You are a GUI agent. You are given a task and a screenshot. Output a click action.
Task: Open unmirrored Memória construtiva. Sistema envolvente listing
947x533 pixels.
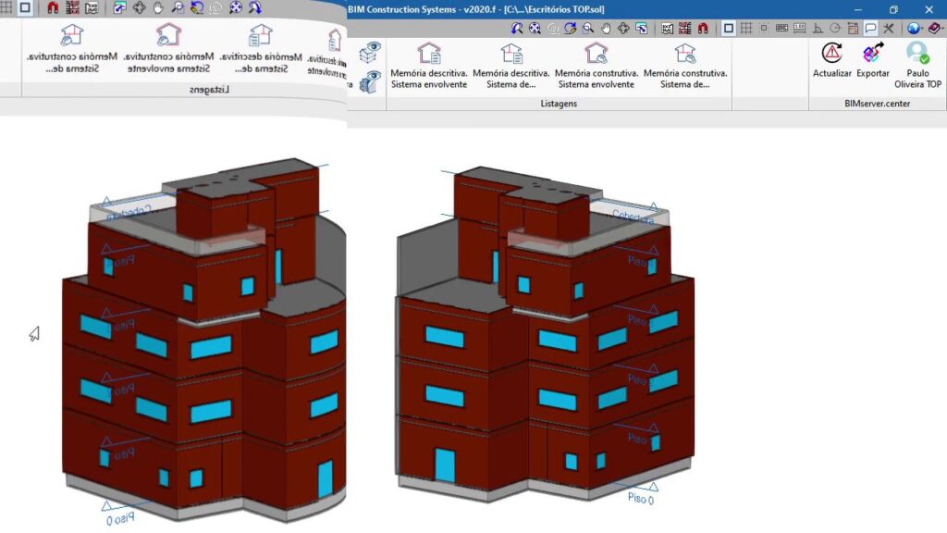(596, 65)
